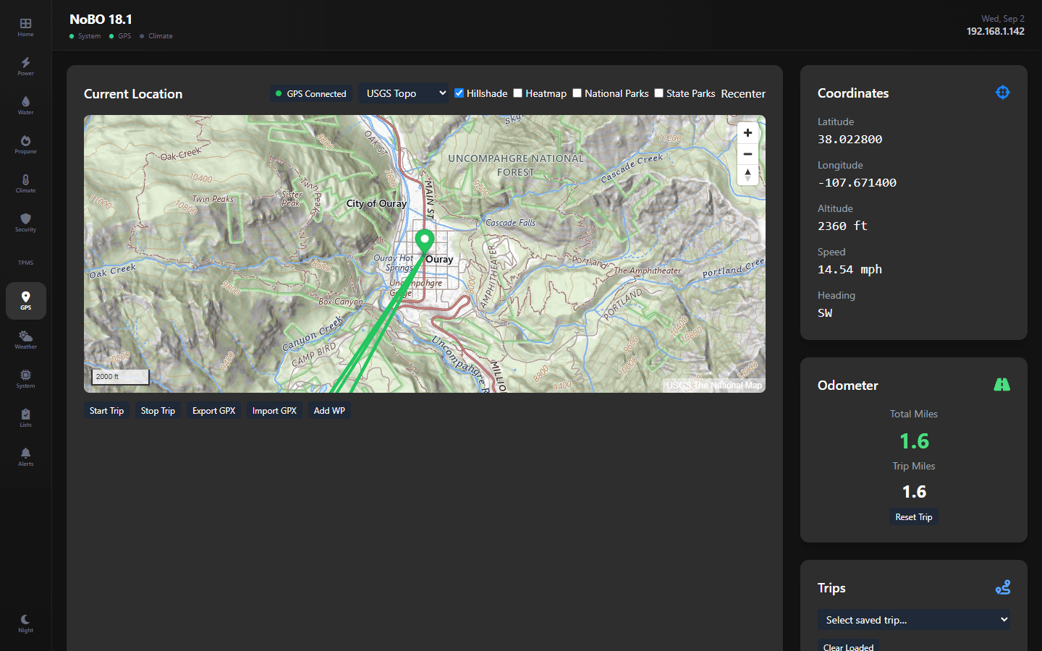Screen dimensions: 1042x651
Task: Click the crosshair icon in Coordinates card
Action: (x=1002, y=93)
